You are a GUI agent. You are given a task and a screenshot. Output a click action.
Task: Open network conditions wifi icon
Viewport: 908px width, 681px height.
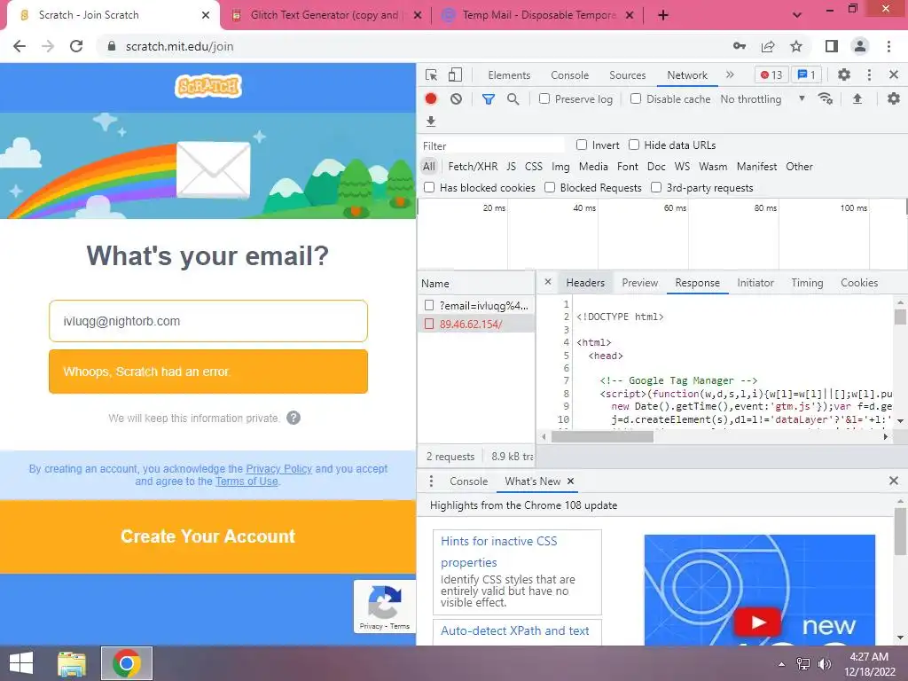(x=826, y=98)
